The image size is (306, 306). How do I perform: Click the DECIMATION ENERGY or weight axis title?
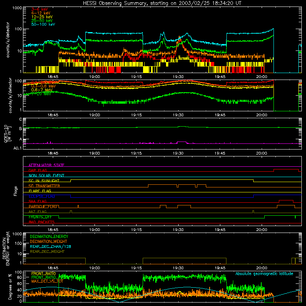point(6,248)
